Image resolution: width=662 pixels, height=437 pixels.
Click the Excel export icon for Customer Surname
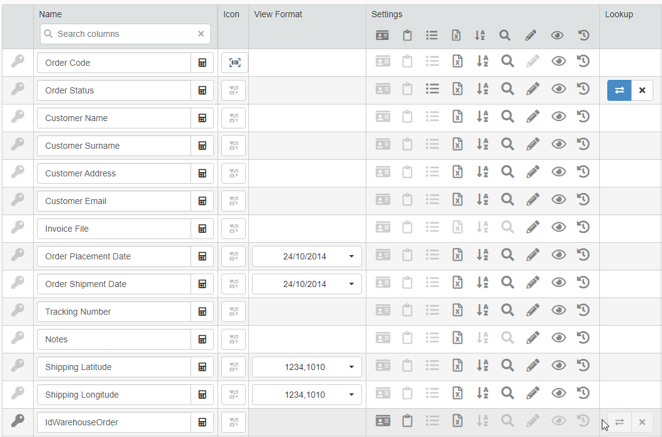pyautogui.click(x=457, y=144)
